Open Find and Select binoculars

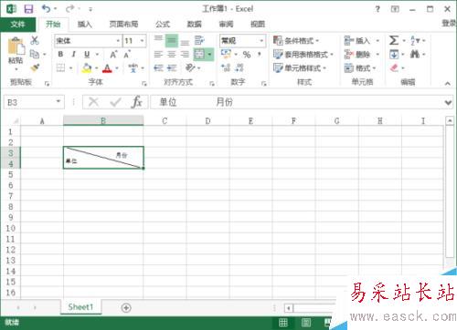pyautogui.click(x=415, y=55)
